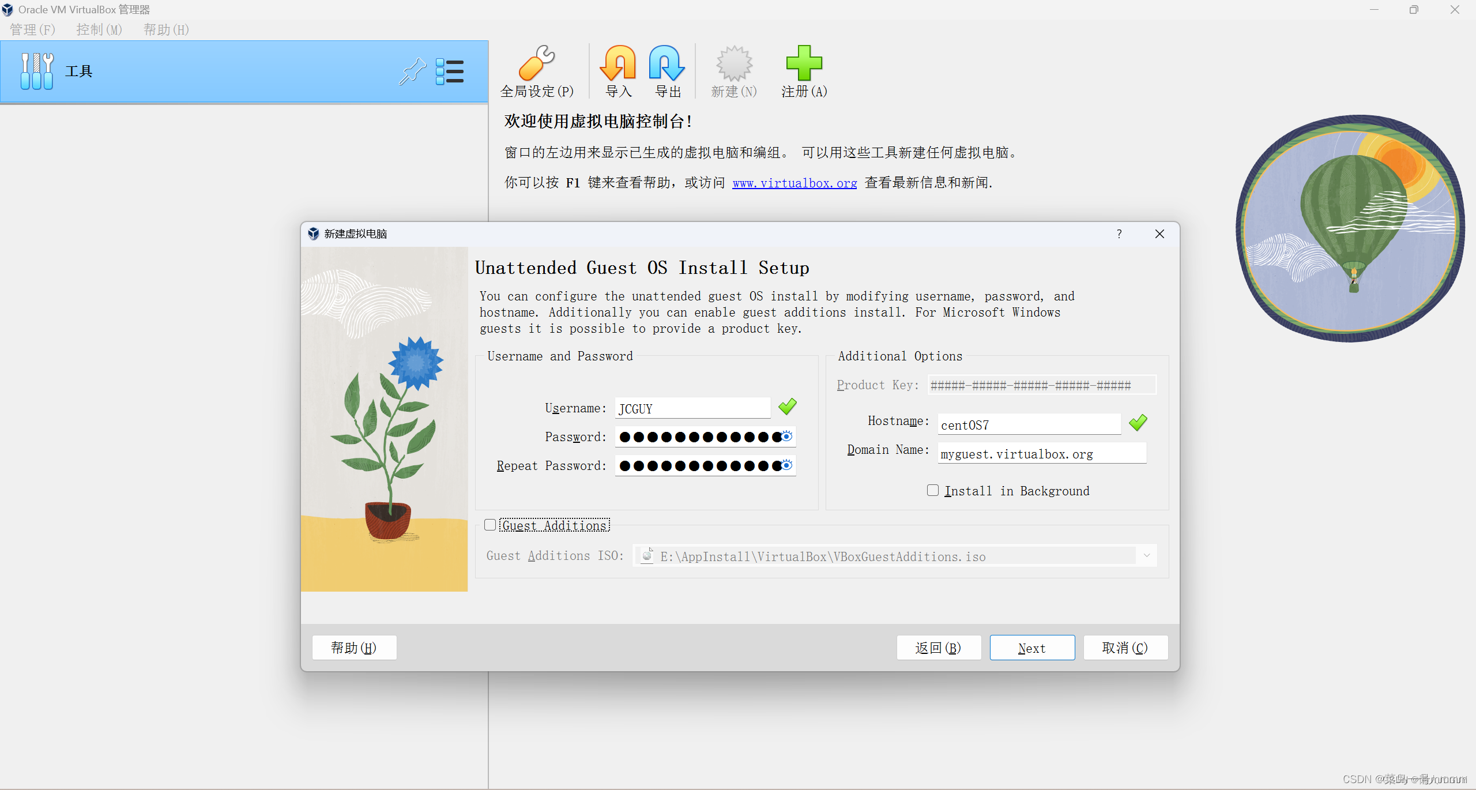Open the 管理(F) menu
Viewport: 1476px width, 790px height.
point(32,29)
